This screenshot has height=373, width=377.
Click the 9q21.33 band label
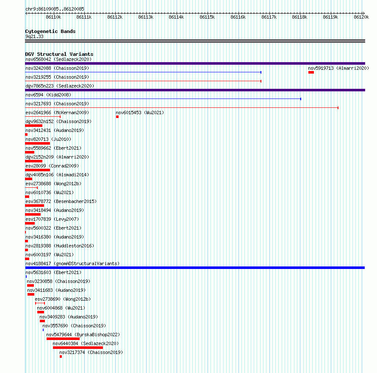click(34, 36)
